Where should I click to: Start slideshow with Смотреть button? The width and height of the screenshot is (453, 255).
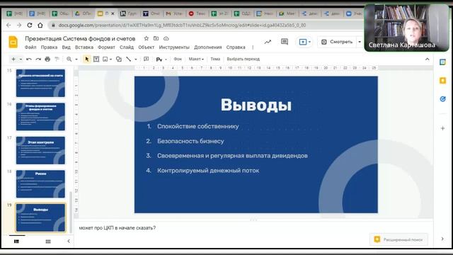[337, 42]
